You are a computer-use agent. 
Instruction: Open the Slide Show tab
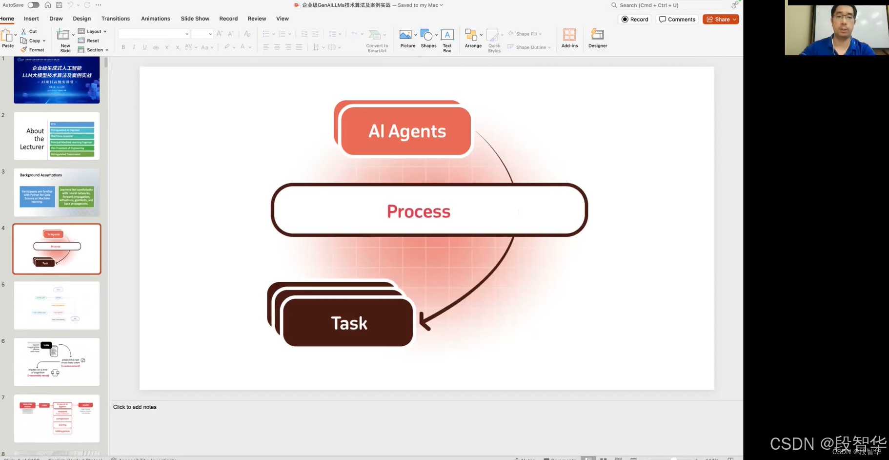(195, 19)
